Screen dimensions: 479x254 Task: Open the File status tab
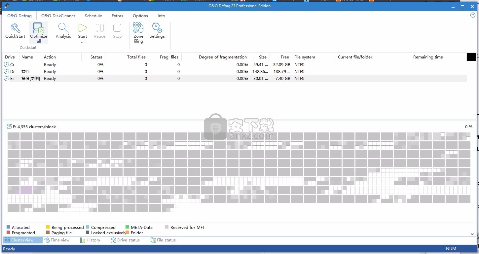coord(163,240)
